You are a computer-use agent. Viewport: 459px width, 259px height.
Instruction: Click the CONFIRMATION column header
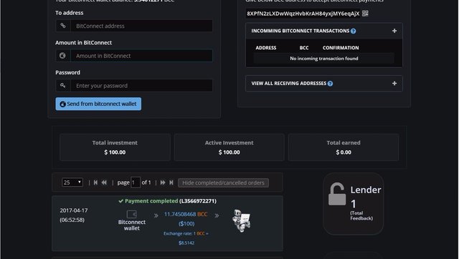(341, 48)
